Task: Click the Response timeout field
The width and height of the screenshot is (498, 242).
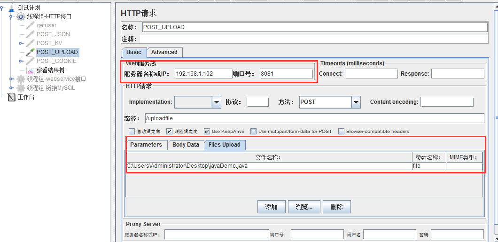Action: click(x=458, y=74)
